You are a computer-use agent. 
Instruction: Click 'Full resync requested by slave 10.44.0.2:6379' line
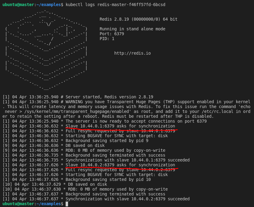click(x=89, y=170)
